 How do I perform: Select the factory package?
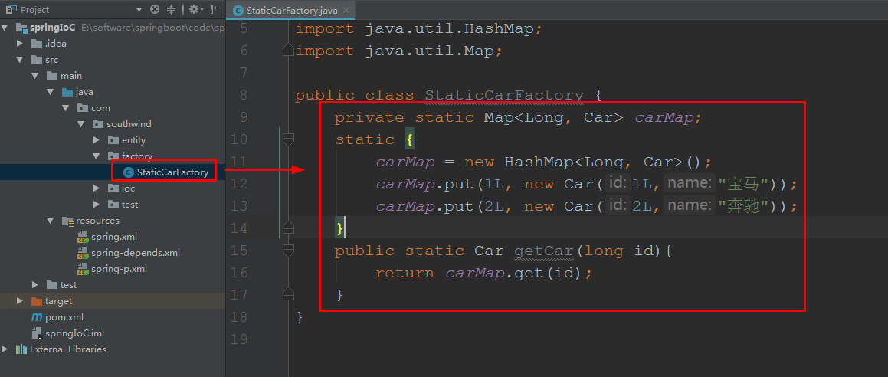pos(137,156)
